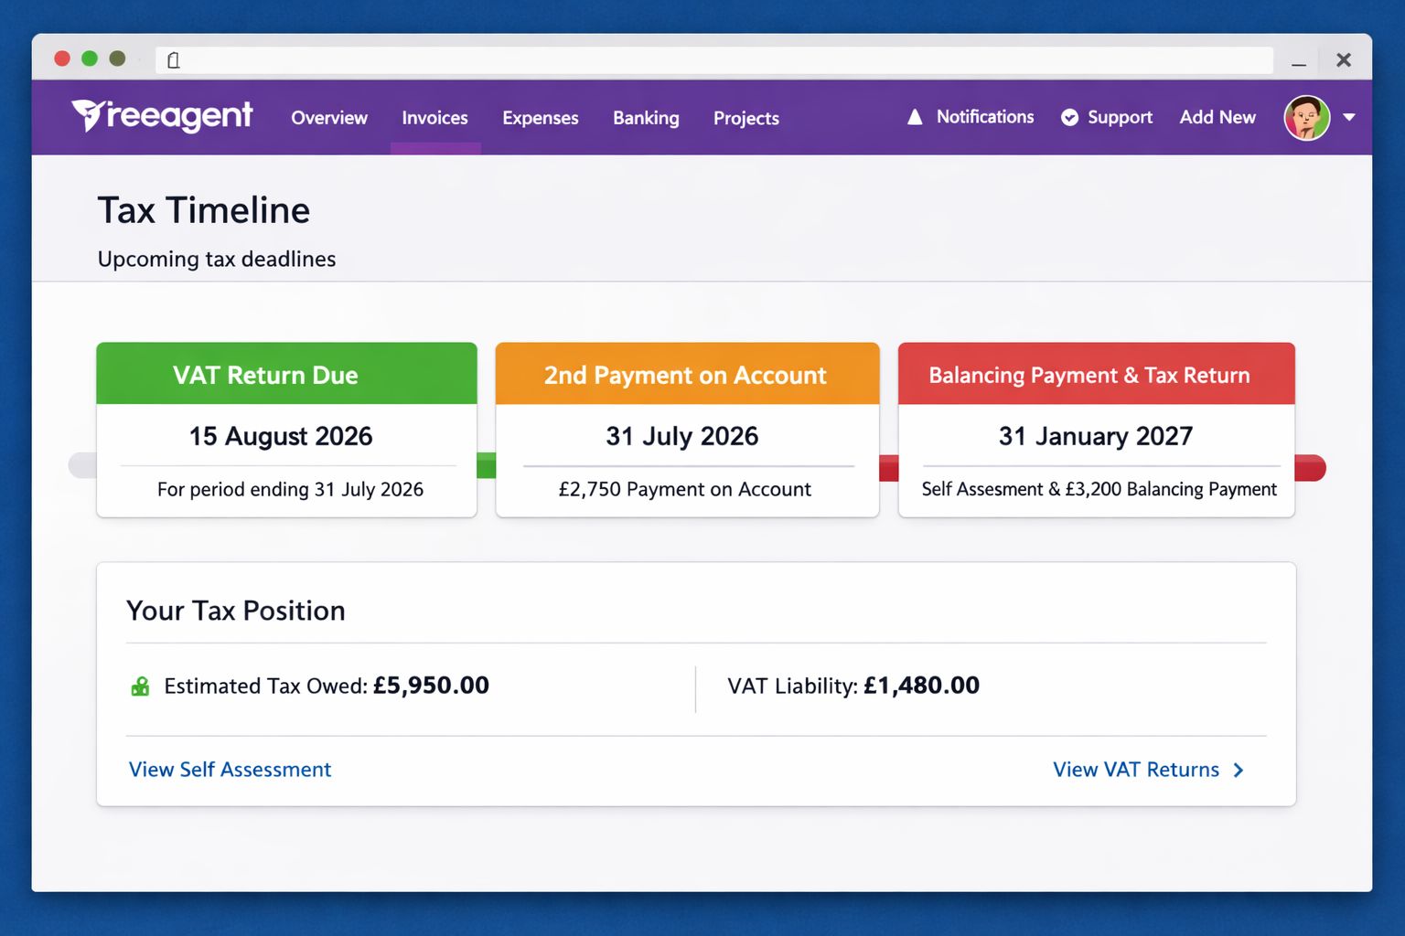The image size is (1405, 936).
Task: Open the Projects section
Action: tap(746, 118)
